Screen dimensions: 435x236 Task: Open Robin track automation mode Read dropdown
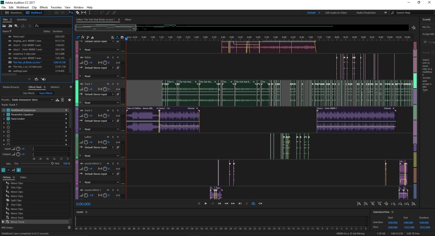point(101,76)
